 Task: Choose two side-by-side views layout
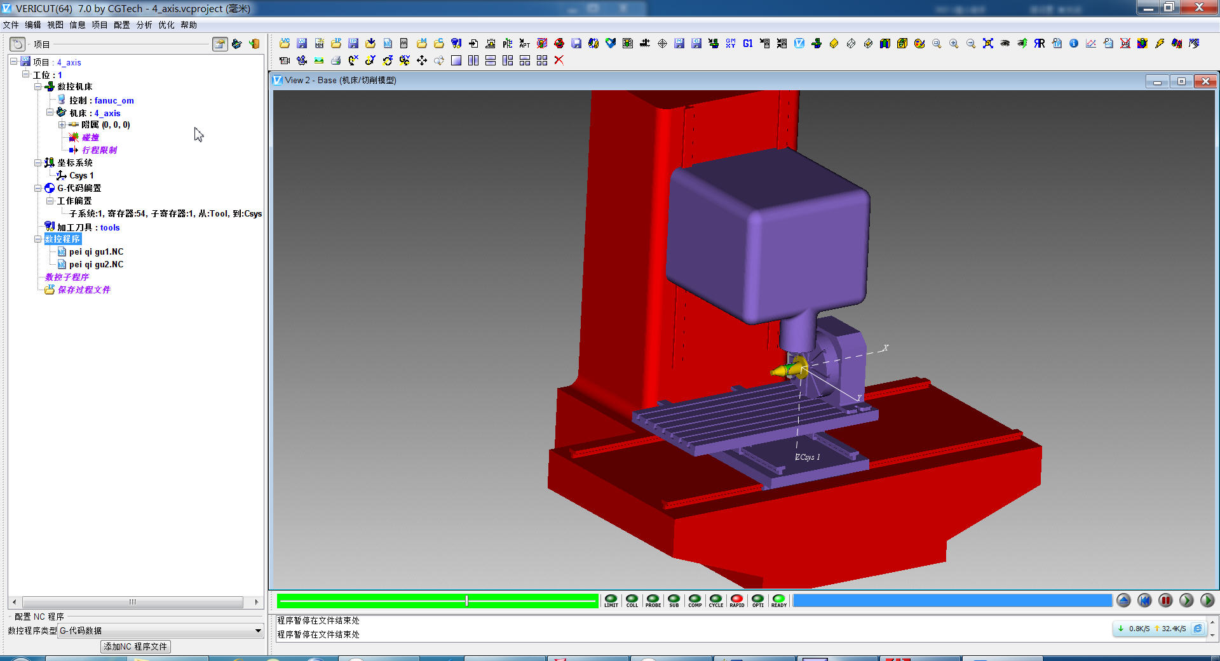point(473,60)
